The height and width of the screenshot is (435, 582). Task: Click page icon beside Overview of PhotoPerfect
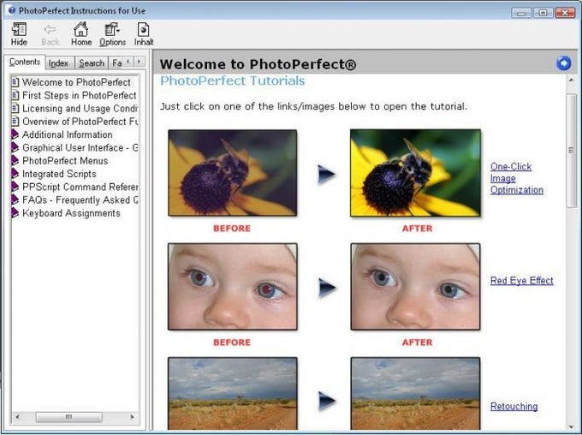[15, 122]
